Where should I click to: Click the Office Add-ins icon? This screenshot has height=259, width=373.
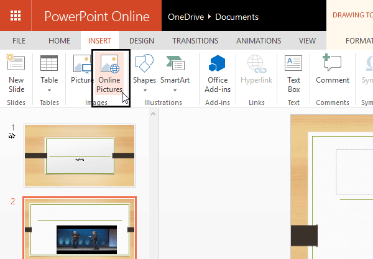(218, 65)
